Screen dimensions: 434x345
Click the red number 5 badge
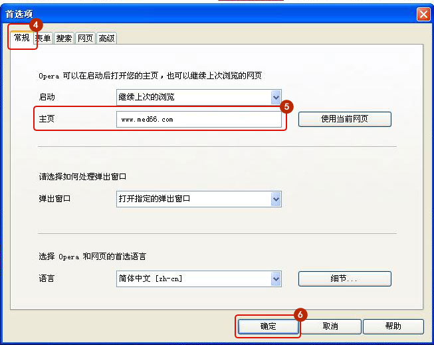click(x=286, y=106)
